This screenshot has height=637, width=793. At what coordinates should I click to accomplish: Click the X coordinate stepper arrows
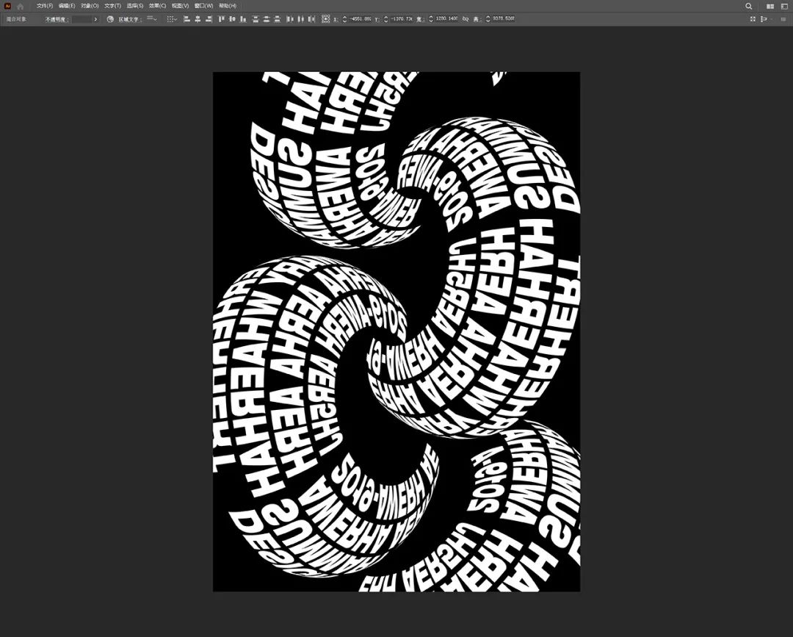(344, 18)
